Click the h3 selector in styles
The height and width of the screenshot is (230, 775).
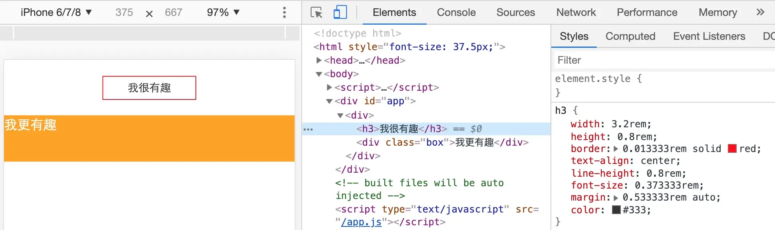(x=560, y=111)
